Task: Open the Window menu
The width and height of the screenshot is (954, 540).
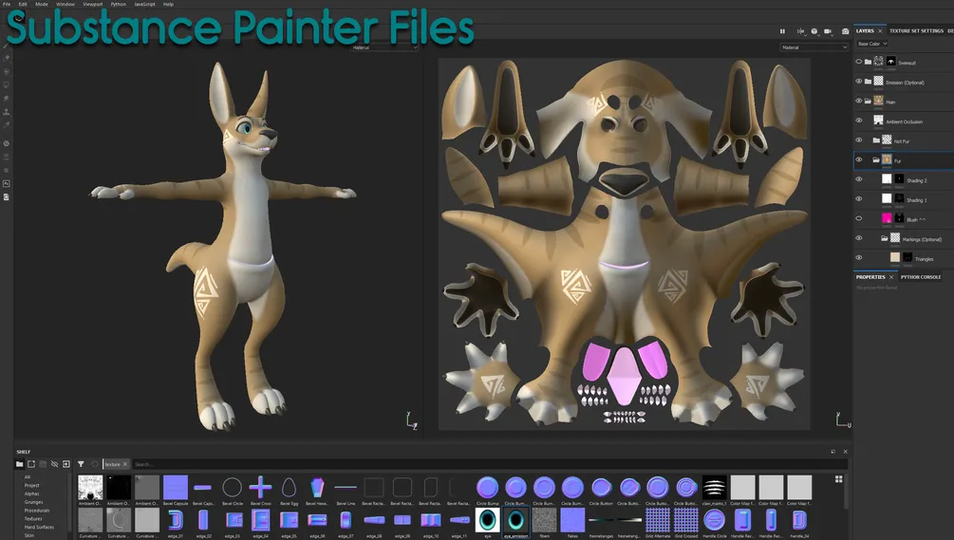Action: [x=65, y=4]
